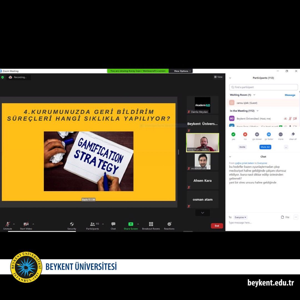The height and width of the screenshot is (300, 300).
Task: Click the green yes feedback icon
Action: click(233, 134)
